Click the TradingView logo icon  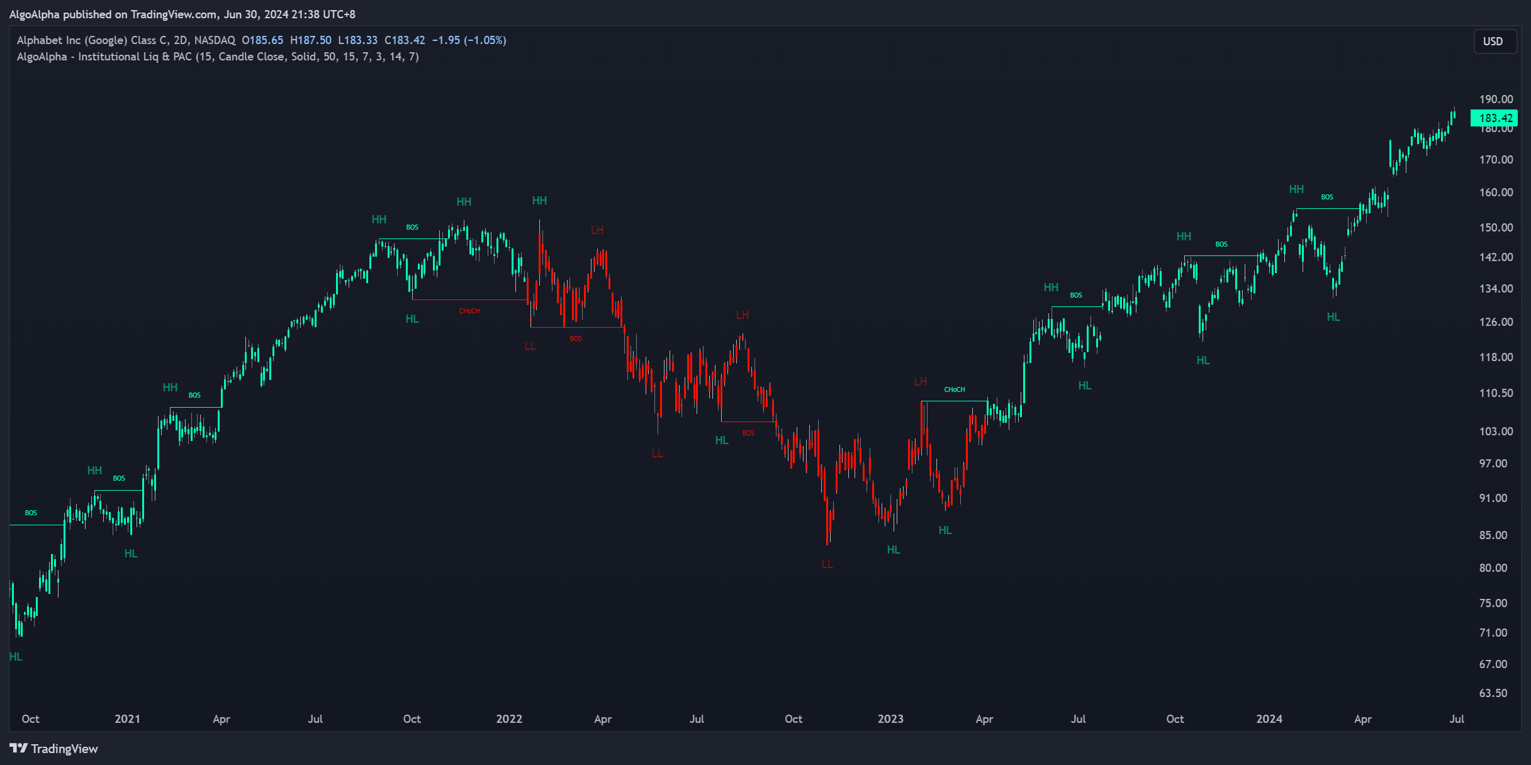point(18,748)
